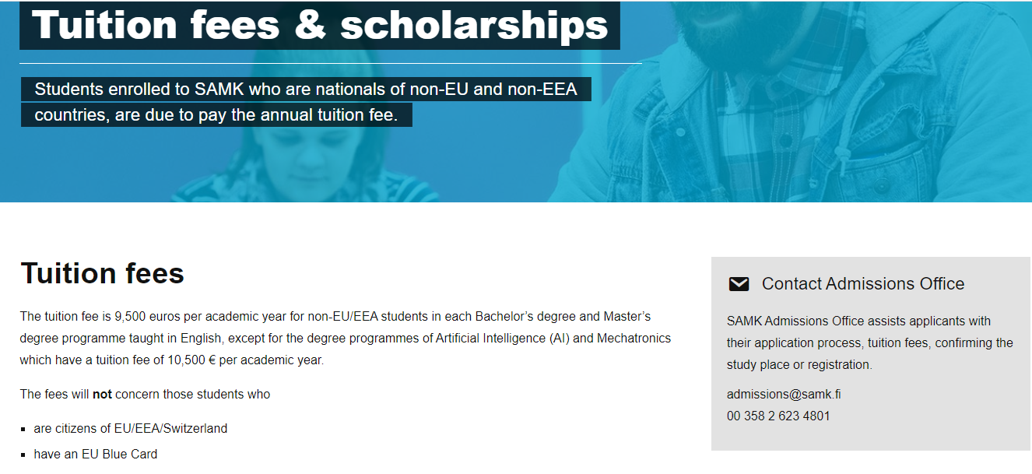Click the banner line about paying annual tuition fee

[x=216, y=115]
